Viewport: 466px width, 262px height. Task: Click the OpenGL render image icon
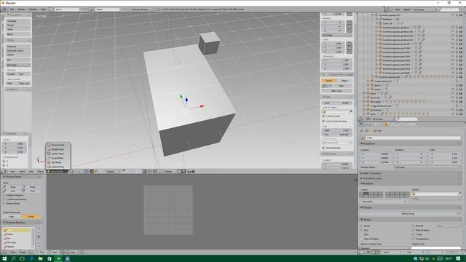[x=189, y=172]
